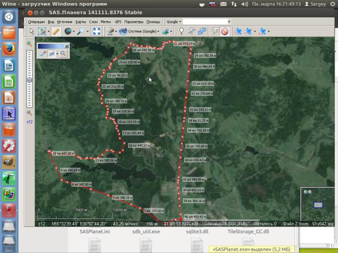Viewport: 338px width, 253px height.
Task: Toggle full screen map mode
Action: (x=97, y=31)
